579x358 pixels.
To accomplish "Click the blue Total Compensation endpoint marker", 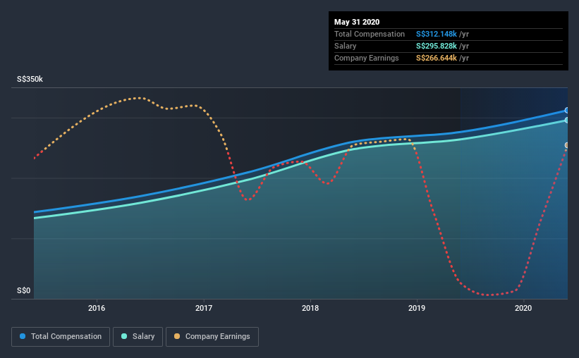I will tap(566, 111).
